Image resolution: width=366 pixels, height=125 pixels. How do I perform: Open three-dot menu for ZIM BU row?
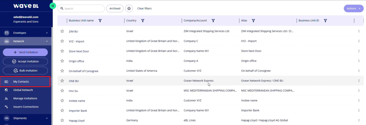pos(359,31)
